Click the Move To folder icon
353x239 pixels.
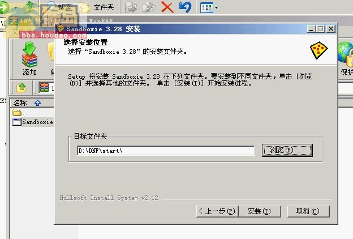(x=131, y=7)
